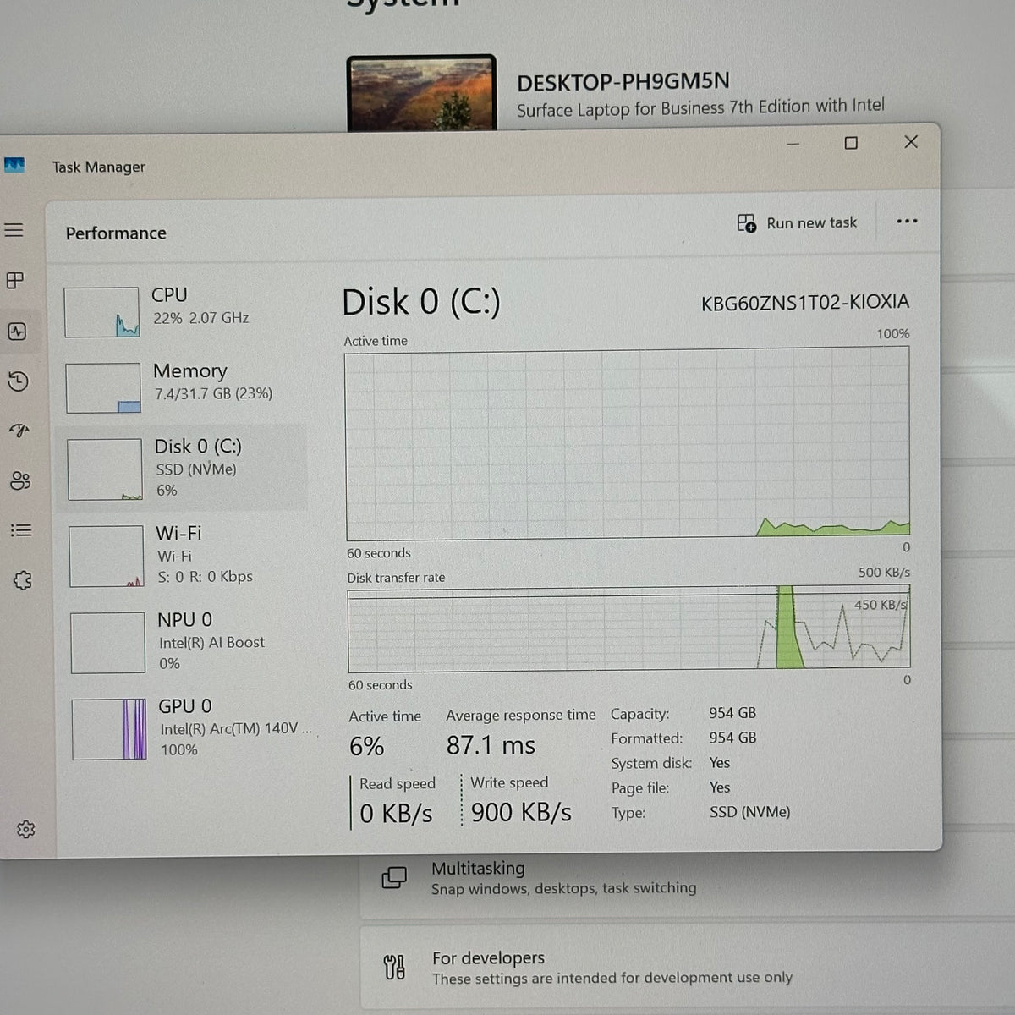Click the CPU mini usage graph
The image size is (1015, 1015).
coord(101,312)
